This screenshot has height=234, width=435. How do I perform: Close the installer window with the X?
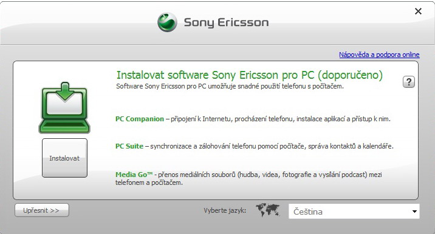pos(418,12)
